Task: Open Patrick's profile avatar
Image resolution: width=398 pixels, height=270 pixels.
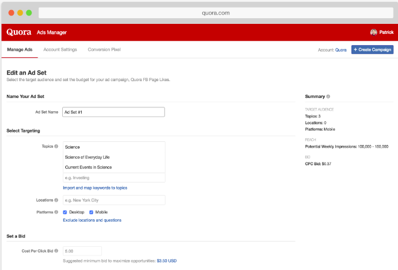Action: click(x=374, y=32)
